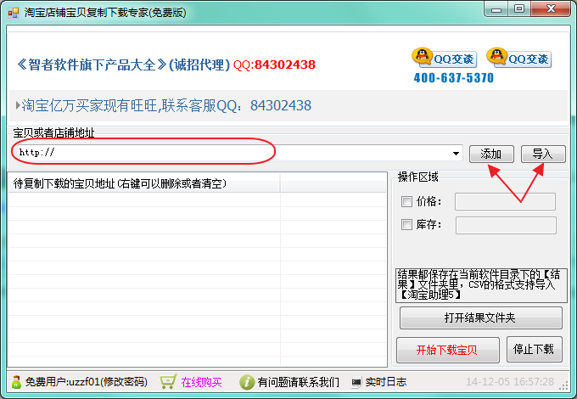This screenshot has width=577, height=399.
Task: Click the red QQ:84302438 text
Action: pos(274,65)
